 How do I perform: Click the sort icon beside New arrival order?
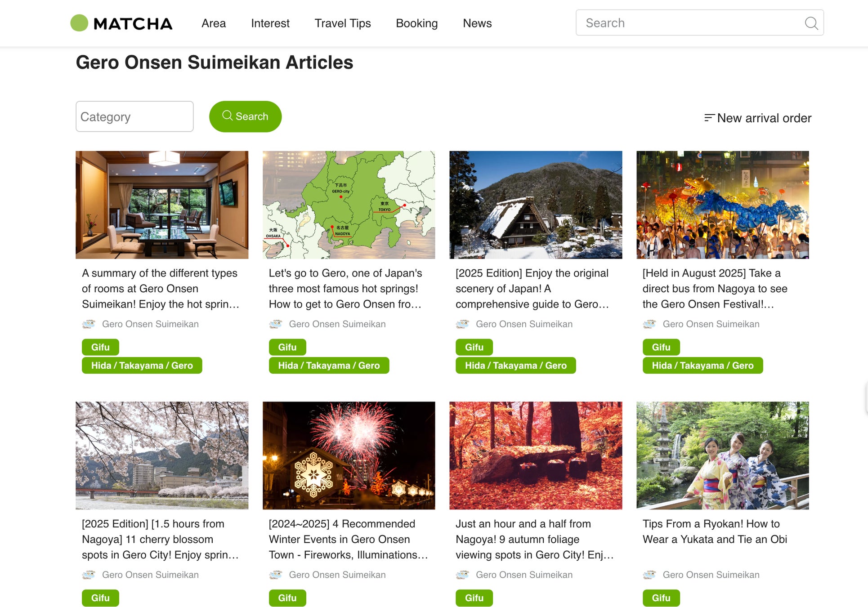point(709,118)
